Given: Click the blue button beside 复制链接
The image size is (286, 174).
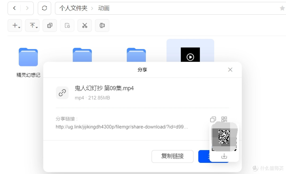Looking at the screenshot, I should [204, 156].
